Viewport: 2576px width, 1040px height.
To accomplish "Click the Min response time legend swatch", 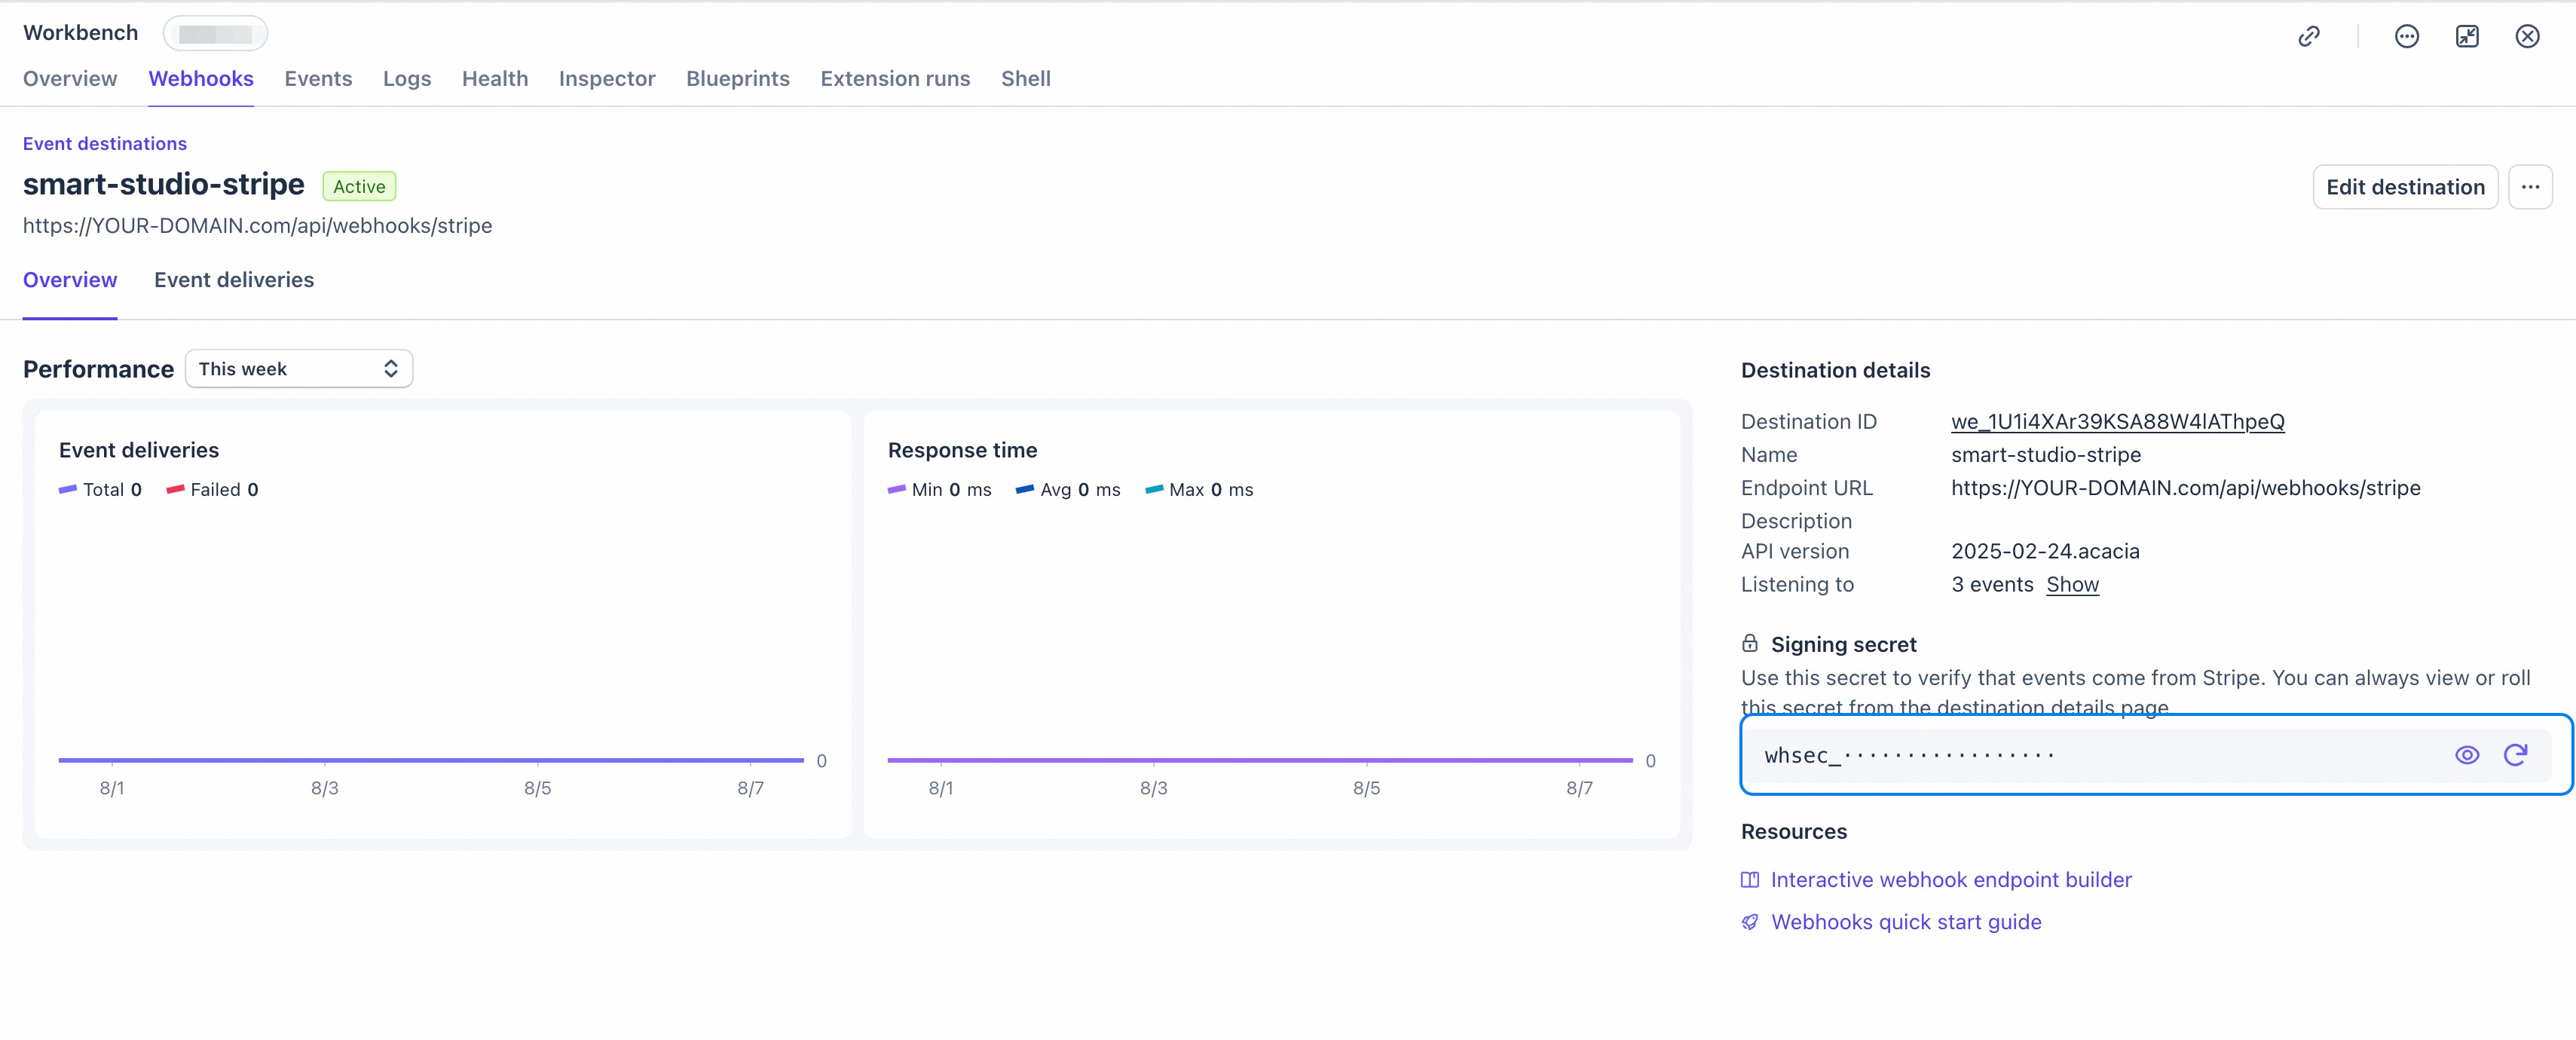I will pyautogui.click(x=897, y=490).
